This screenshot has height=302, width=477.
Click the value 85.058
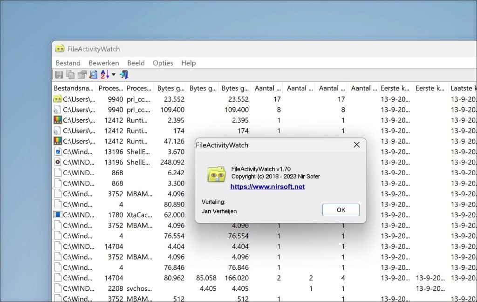click(206, 278)
